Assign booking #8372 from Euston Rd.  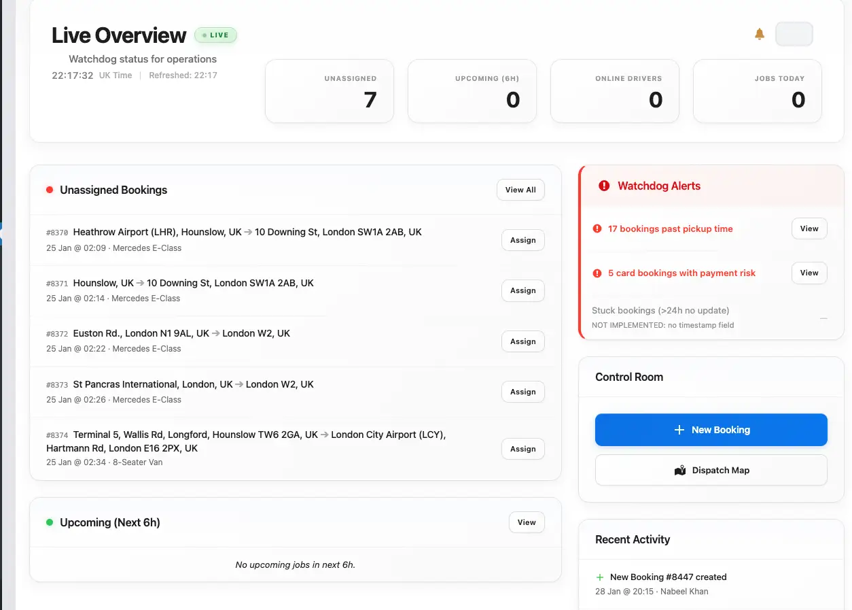522,341
